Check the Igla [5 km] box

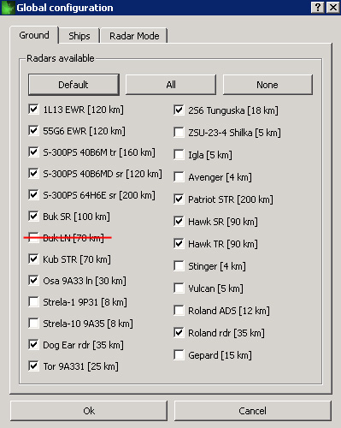coord(179,155)
